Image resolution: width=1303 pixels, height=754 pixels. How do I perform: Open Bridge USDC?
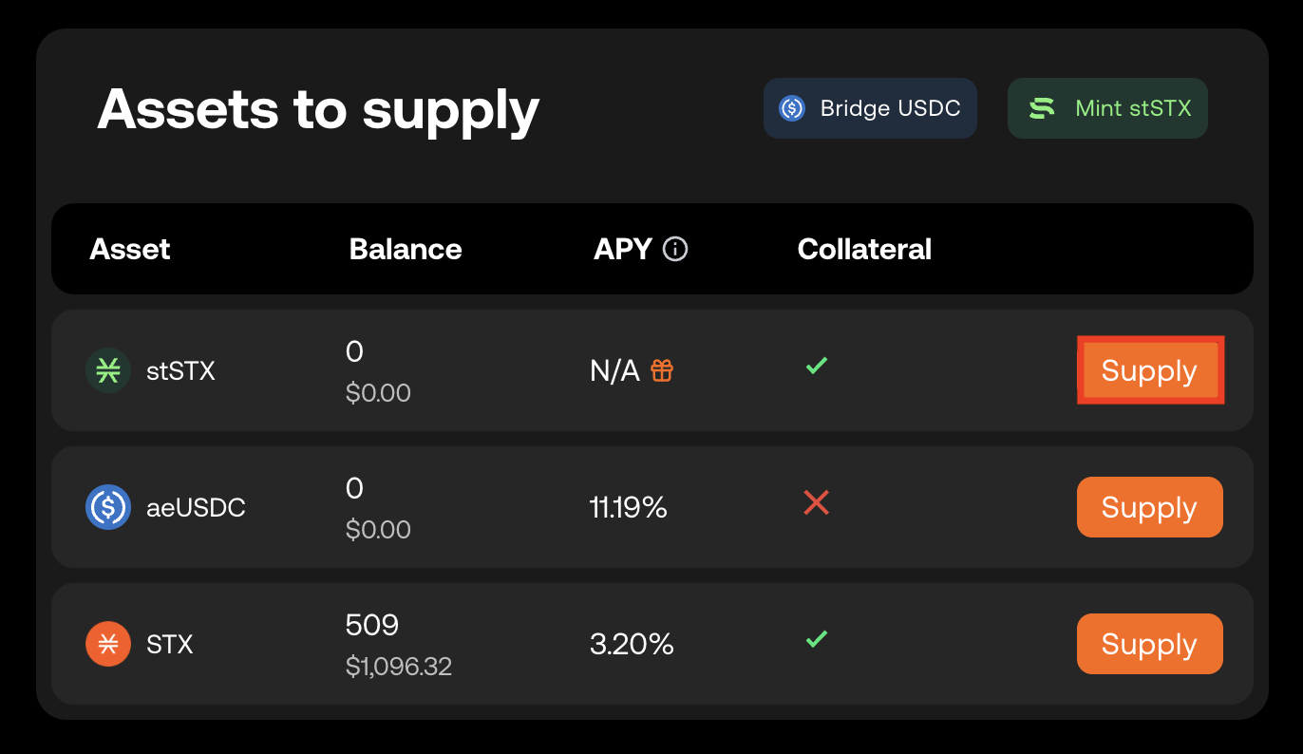(x=870, y=108)
